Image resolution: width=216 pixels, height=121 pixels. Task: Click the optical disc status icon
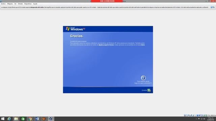(x=187, y=115)
